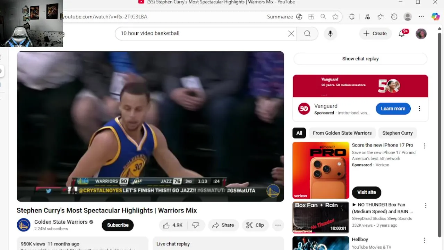The image size is (444, 250).
Task: Open Golden State Warriors channel name link
Action: 61,222
